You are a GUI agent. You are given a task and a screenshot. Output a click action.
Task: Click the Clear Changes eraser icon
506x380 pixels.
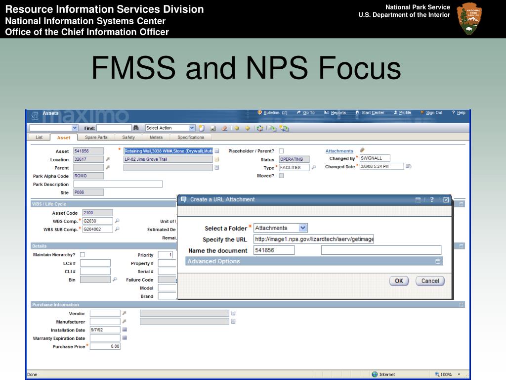(224, 128)
